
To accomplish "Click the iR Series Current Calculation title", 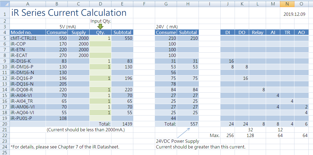I will coord(69,13).
